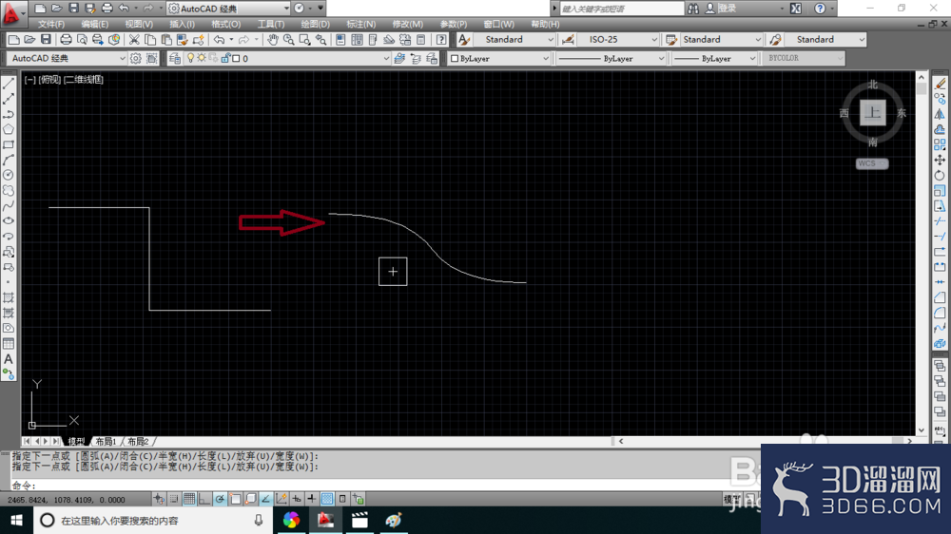
Task: Toggle Lineweight display in status bar
Action: pyautogui.click(x=311, y=499)
